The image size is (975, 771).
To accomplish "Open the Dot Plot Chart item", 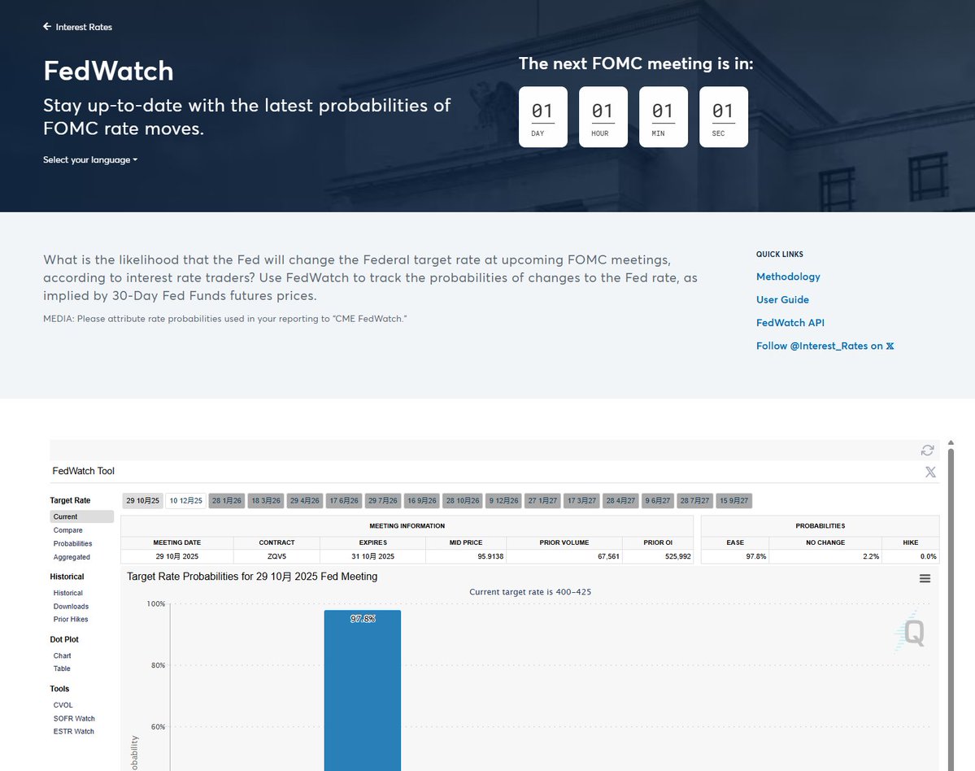I will pos(62,656).
